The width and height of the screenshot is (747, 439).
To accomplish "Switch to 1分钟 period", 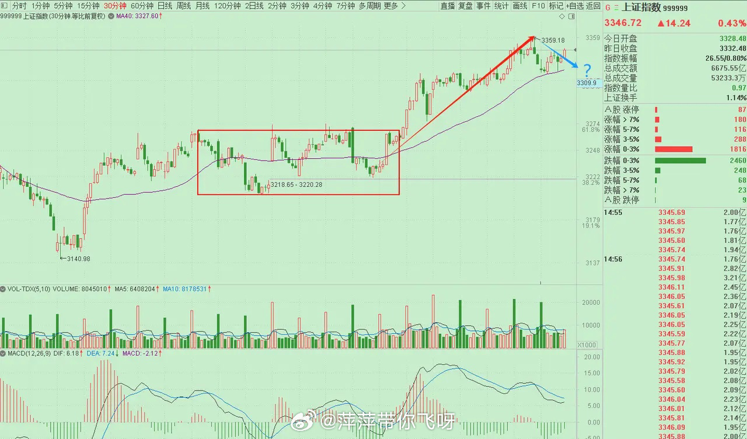I will click(x=41, y=6).
